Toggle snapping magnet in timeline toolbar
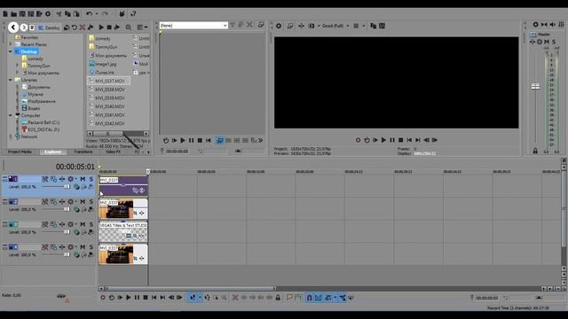This screenshot has height=319, width=568. (310, 298)
